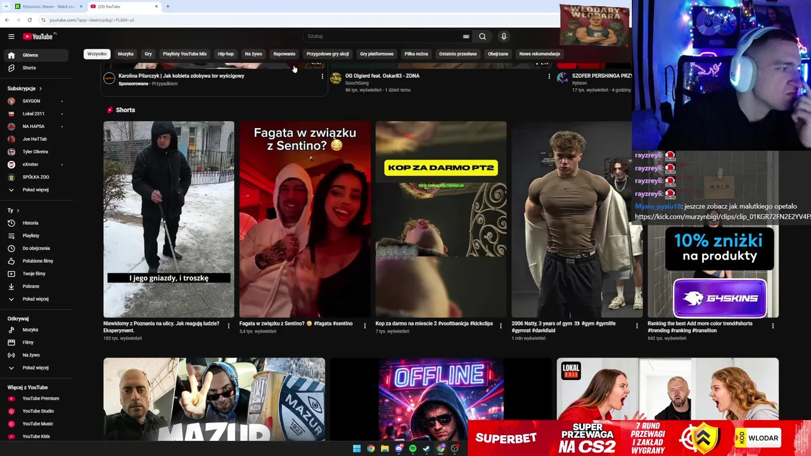Screen dimensions: 811x456
Task: Open the SAYGON subscription channel
Action: click(35, 101)
